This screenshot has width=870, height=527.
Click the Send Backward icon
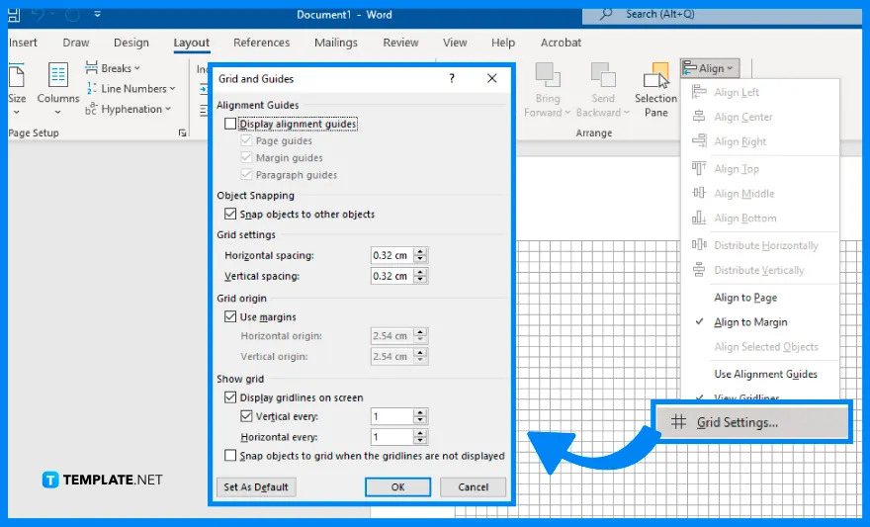[602, 75]
